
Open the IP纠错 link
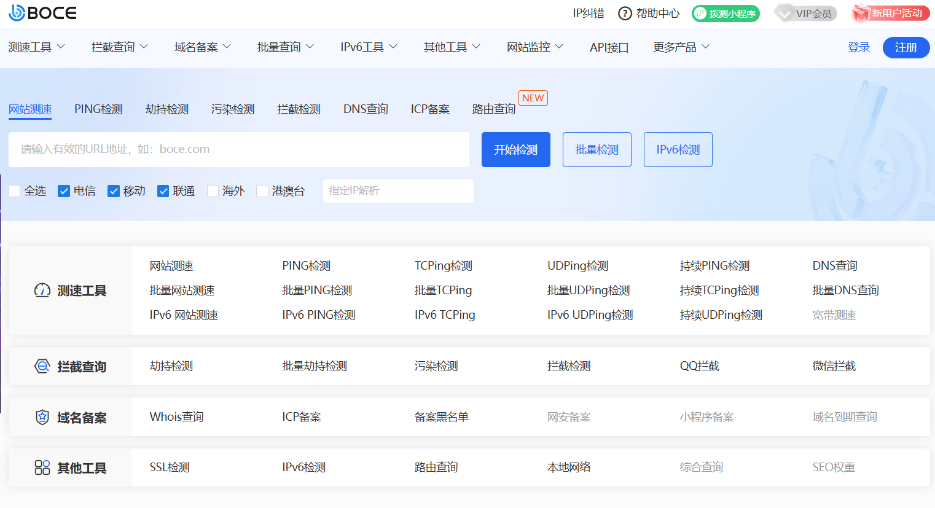(x=589, y=14)
